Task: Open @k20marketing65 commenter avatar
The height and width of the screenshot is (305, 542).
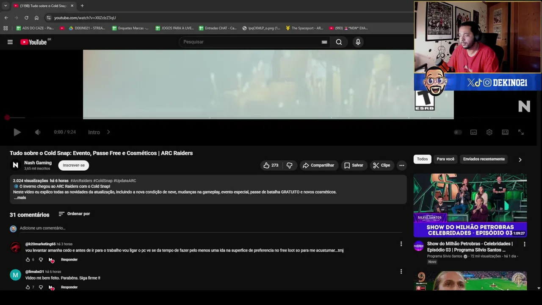Action: (x=15, y=247)
